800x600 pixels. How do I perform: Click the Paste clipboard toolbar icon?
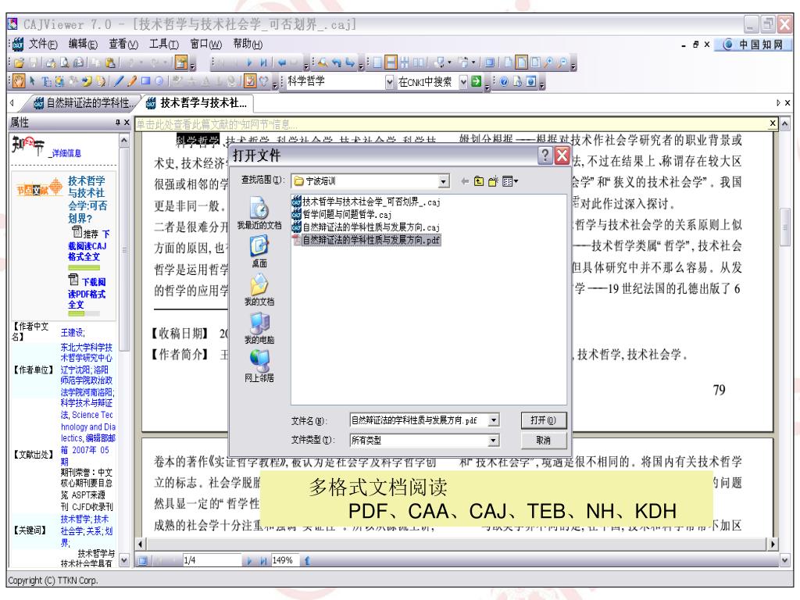coord(110,62)
